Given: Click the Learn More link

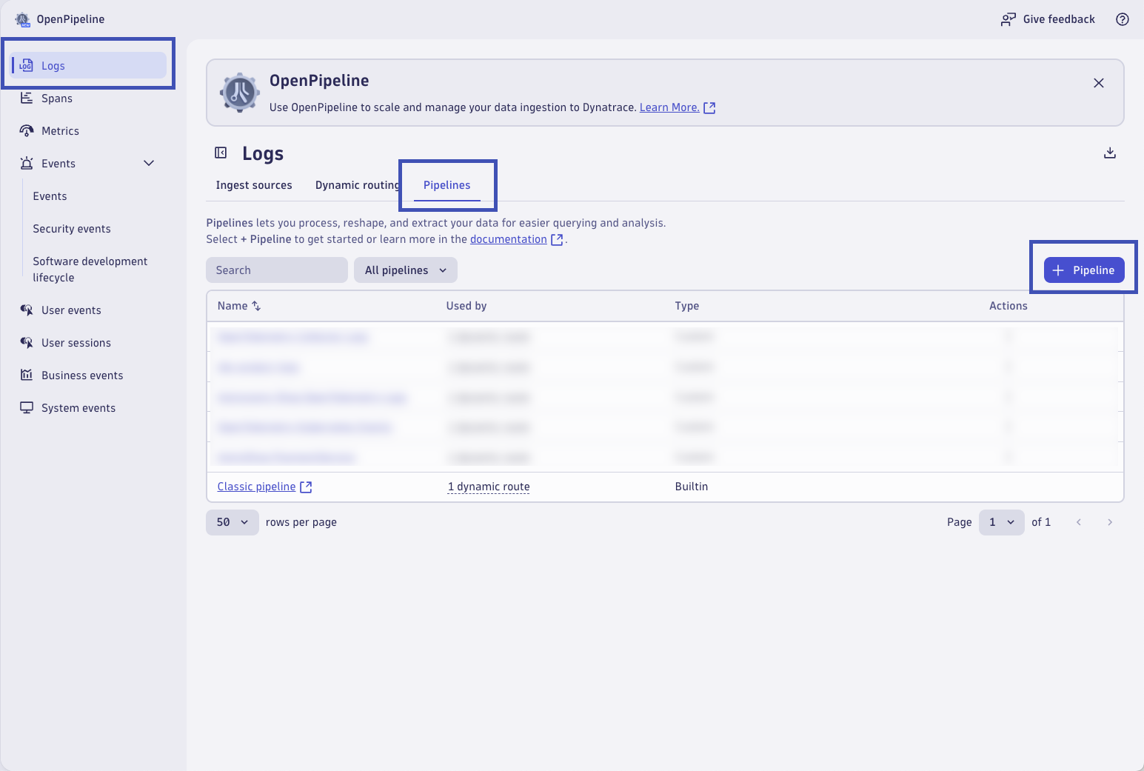Looking at the screenshot, I should 669,107.
